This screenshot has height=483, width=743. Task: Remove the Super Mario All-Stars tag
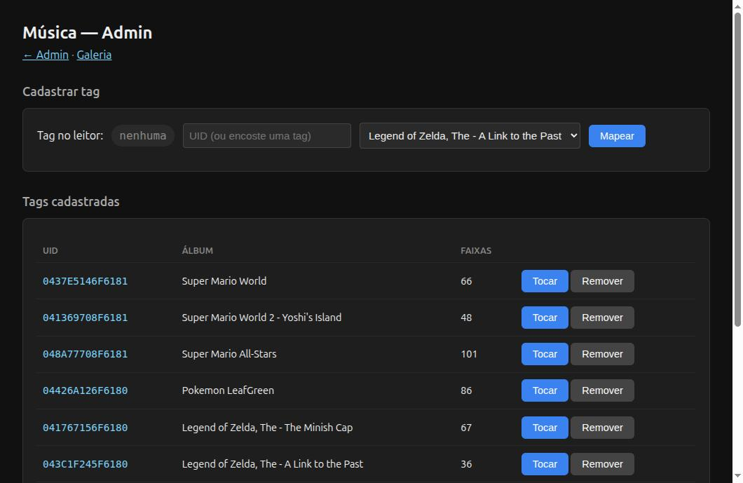602,354
